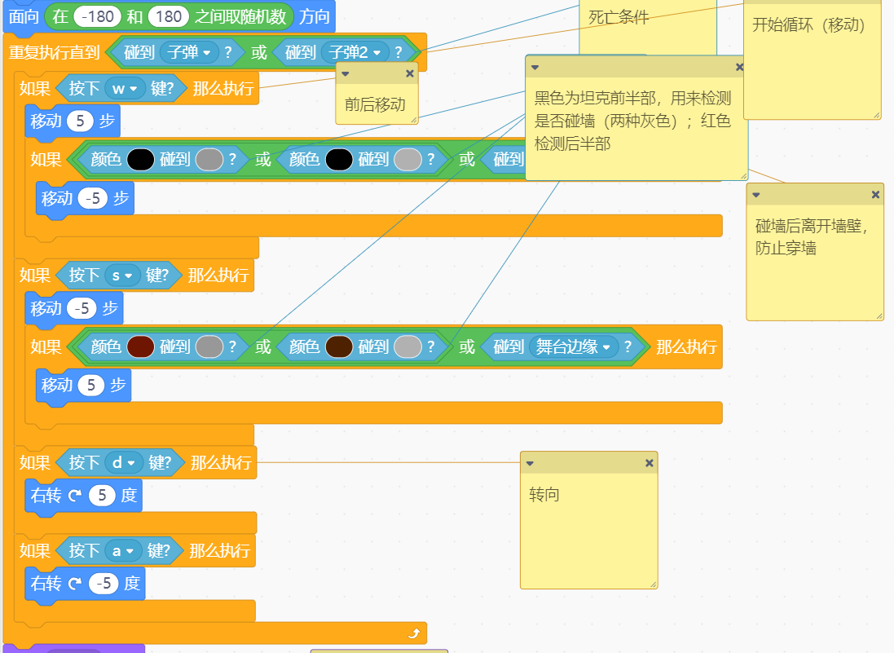The height and width of the screenshot is (653, 894).
Task: Click light gray swatch in s-key condition
Action: click(x=407, y=346)
